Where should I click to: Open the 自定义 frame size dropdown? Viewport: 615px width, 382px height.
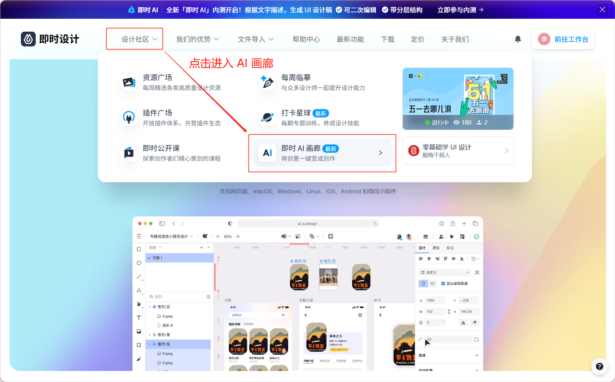[444, 273]
